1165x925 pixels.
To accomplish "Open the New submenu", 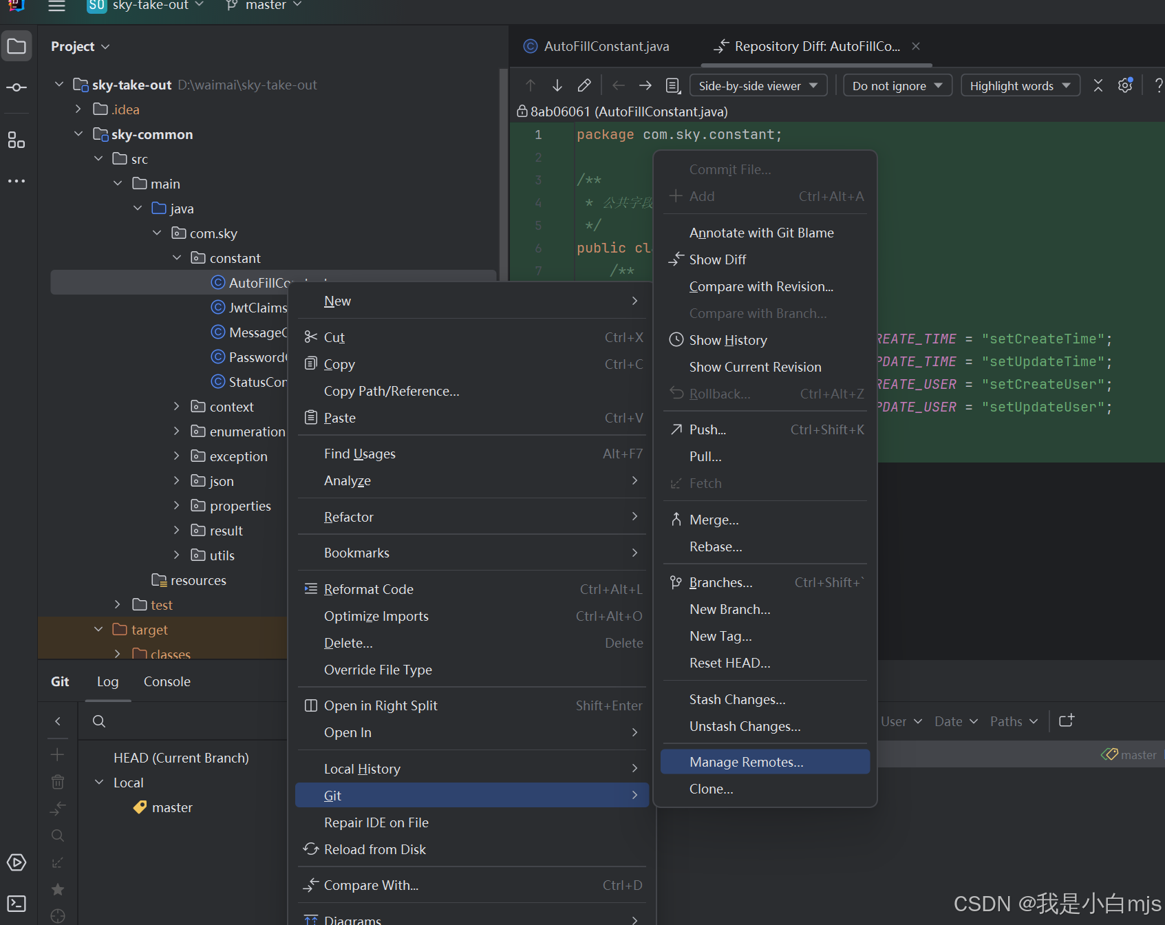I will tap(472, 301).
